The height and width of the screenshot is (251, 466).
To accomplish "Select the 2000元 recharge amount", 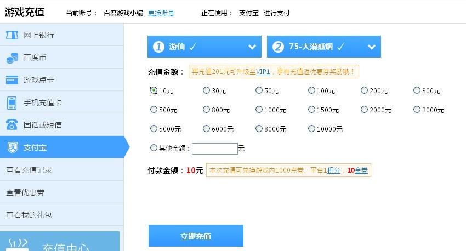I will [364, 109].
